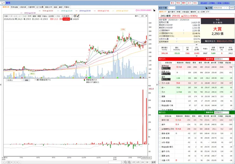Click help icon beside 區間周轉率
This screenshot has height=164, width=235.
pos(177,42)
